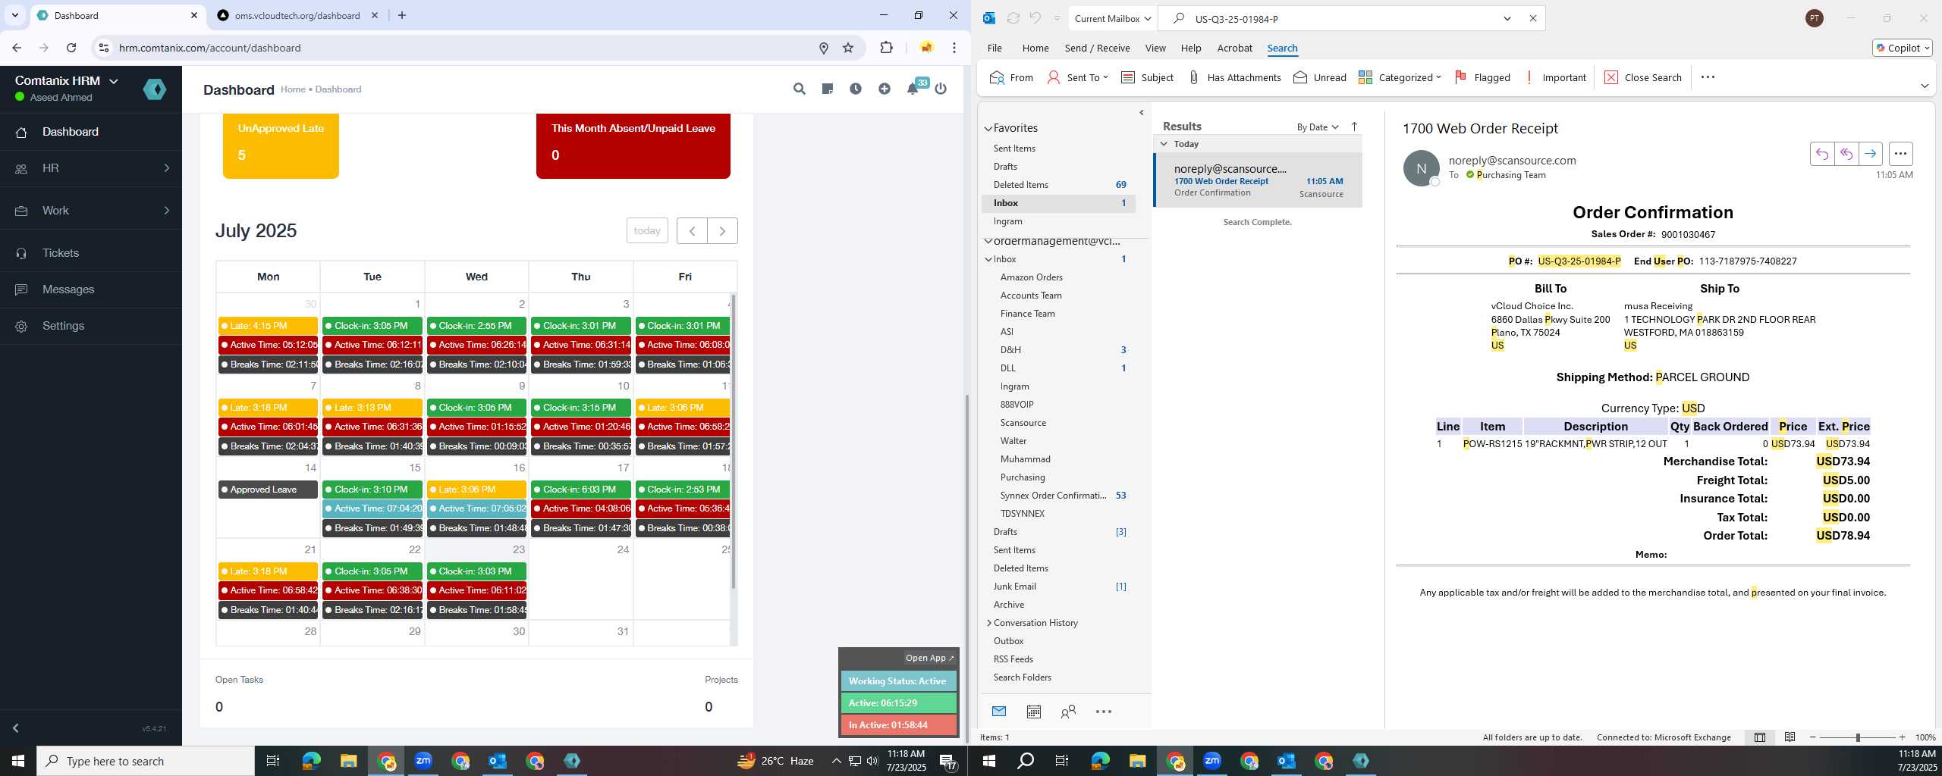The image size is (1942, 776).
Task: Open Zoom app from left taskbar
Action: pos(423,761)
